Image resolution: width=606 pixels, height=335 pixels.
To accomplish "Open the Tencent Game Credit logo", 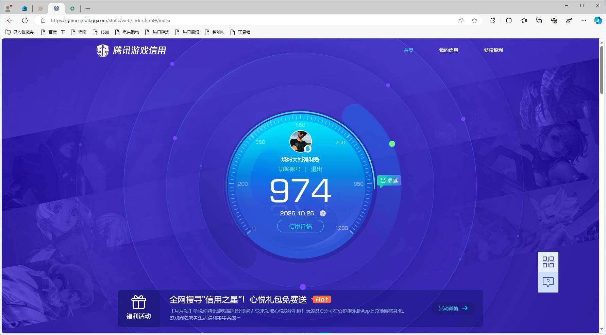I will pos(131,50).
